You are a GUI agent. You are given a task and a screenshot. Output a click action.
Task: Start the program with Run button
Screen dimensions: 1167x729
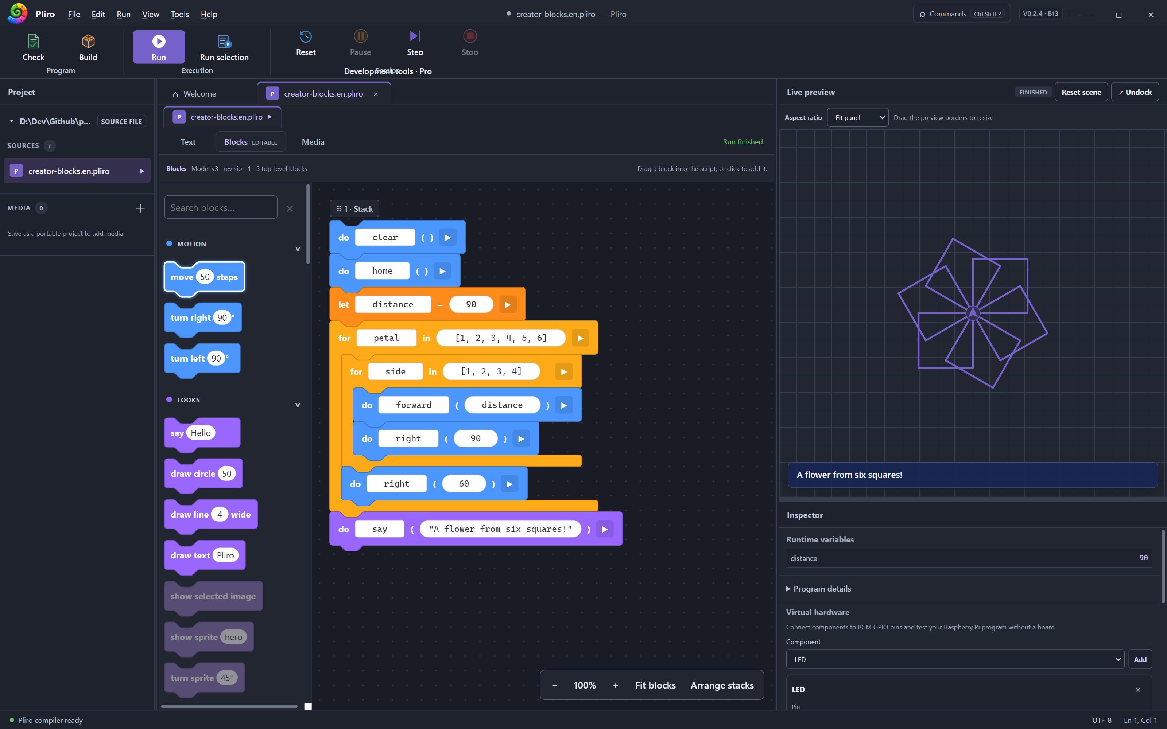coord(159,47)
